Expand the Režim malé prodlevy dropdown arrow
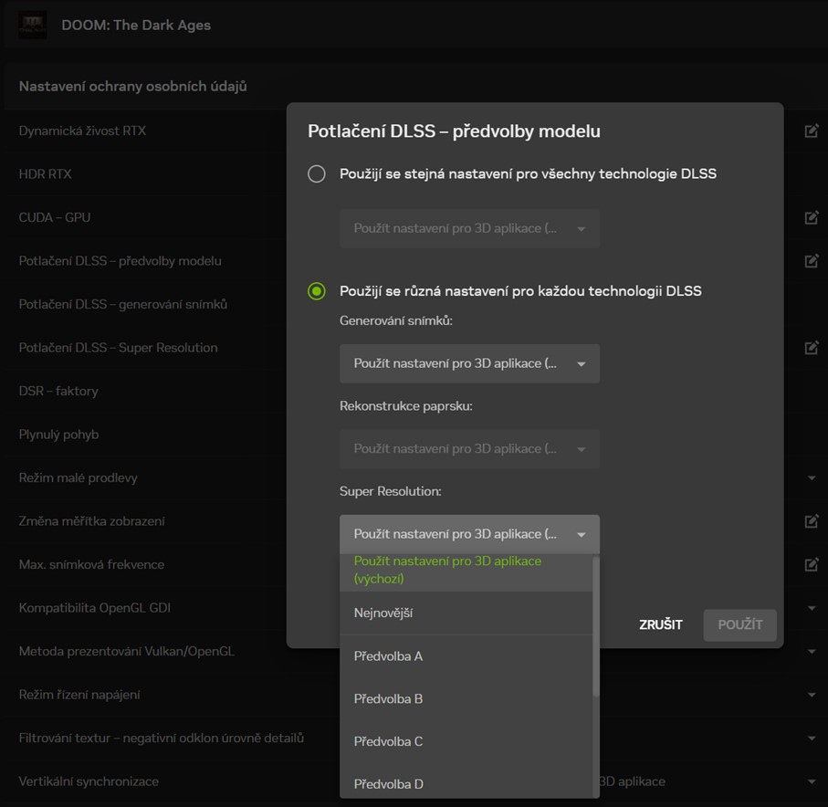 [x=812, y=478]
